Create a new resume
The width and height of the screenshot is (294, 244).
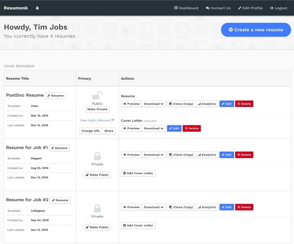(x=256, y=30)
